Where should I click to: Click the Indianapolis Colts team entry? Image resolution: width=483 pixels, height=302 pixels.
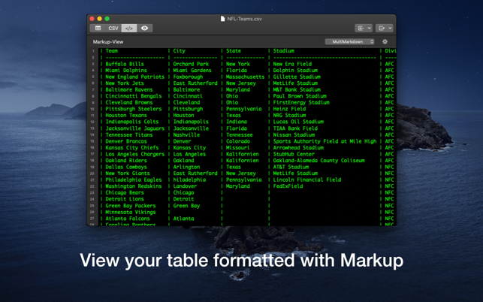132,122
